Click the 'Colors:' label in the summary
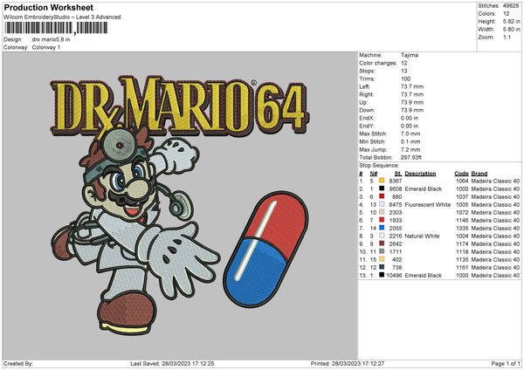This screenshot has width=524, height=370. point(486,14)
